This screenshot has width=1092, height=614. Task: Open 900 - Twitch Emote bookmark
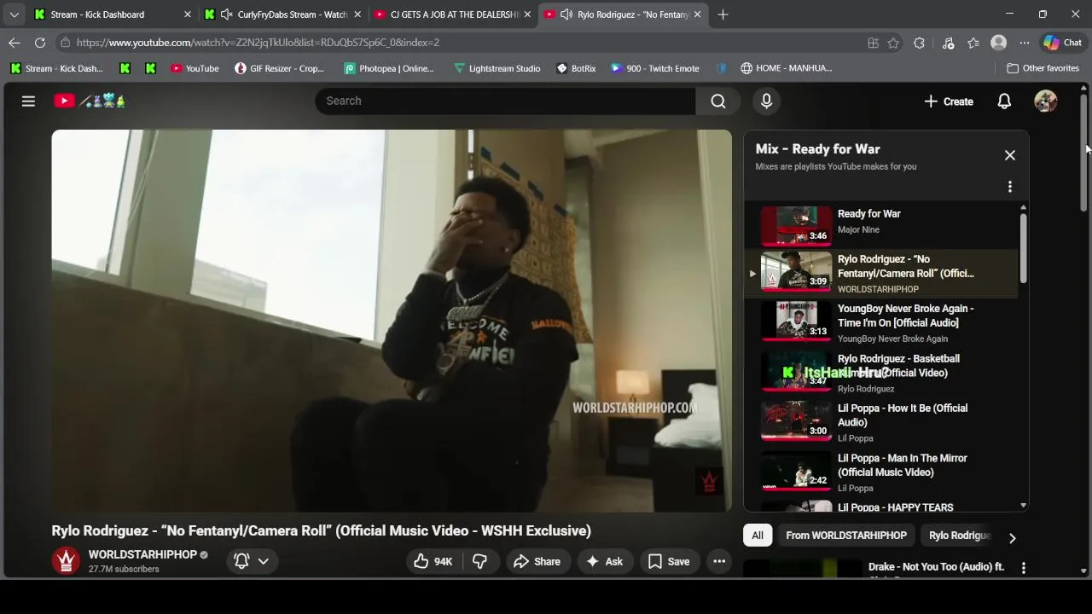pos(655,68)
